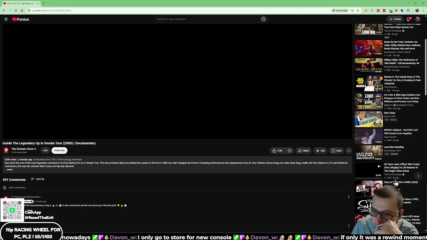This screenshot has width=427, height=240.
Task: Click the install app icon in address bar
Action: click(352, 10)
